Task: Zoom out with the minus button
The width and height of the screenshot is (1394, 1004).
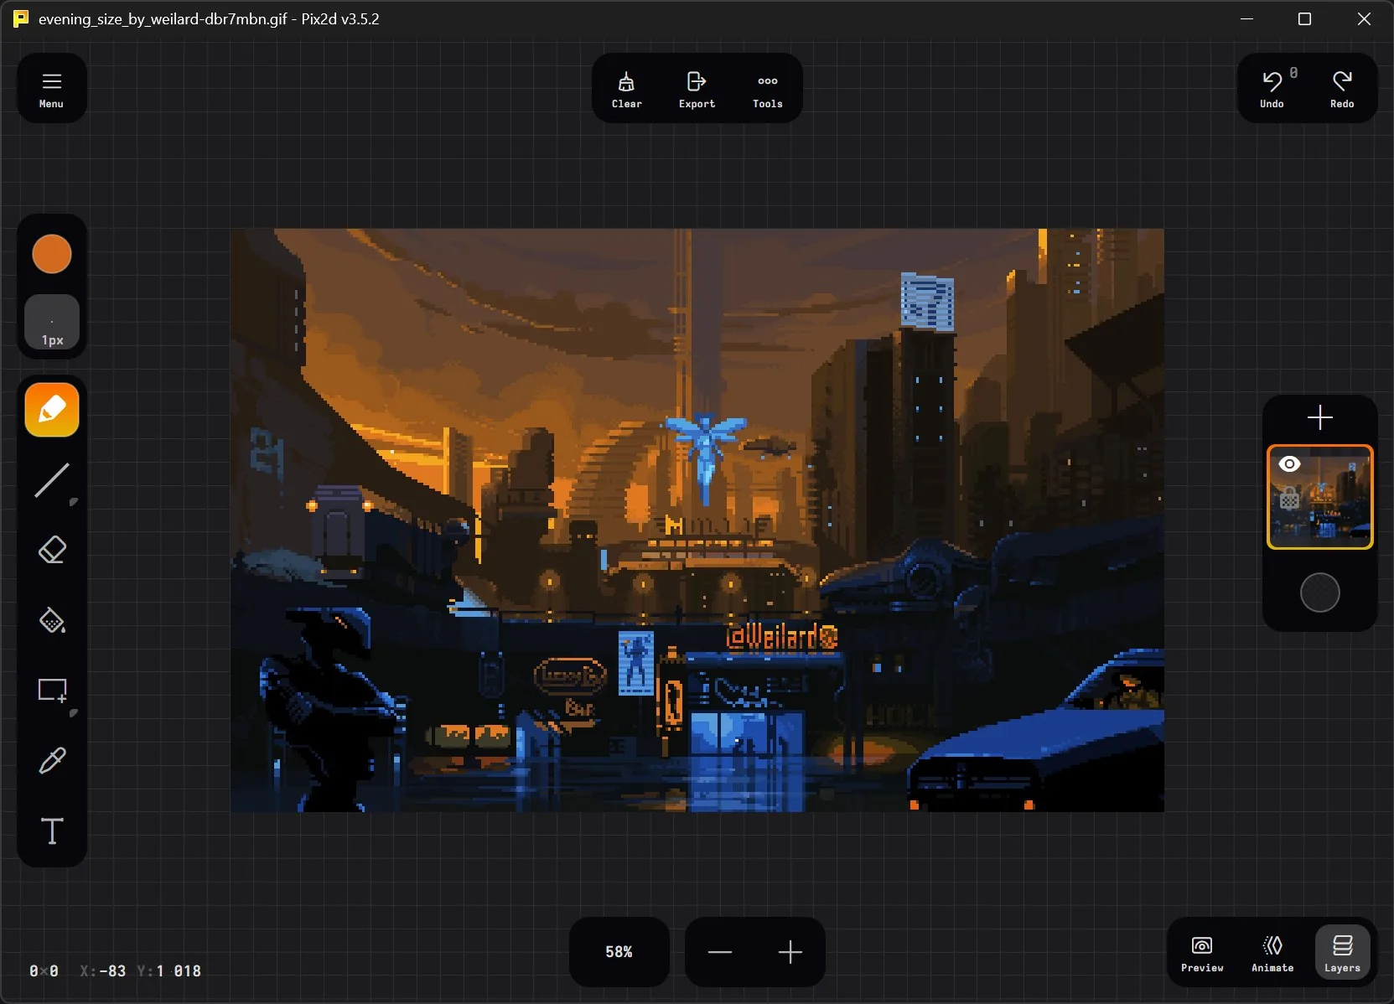Action: point(720,952)
